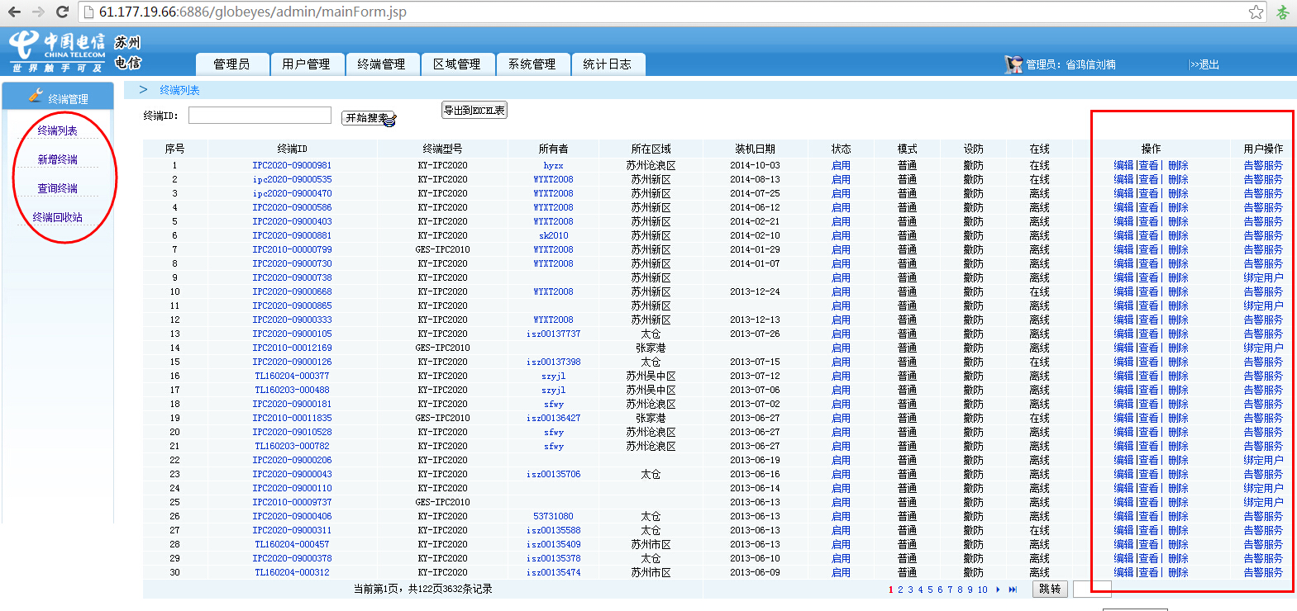Image resolution: width=1297 pixels, height=611 pixels.
Task: Go to page 10 in pagination
Action: point(982,590)
